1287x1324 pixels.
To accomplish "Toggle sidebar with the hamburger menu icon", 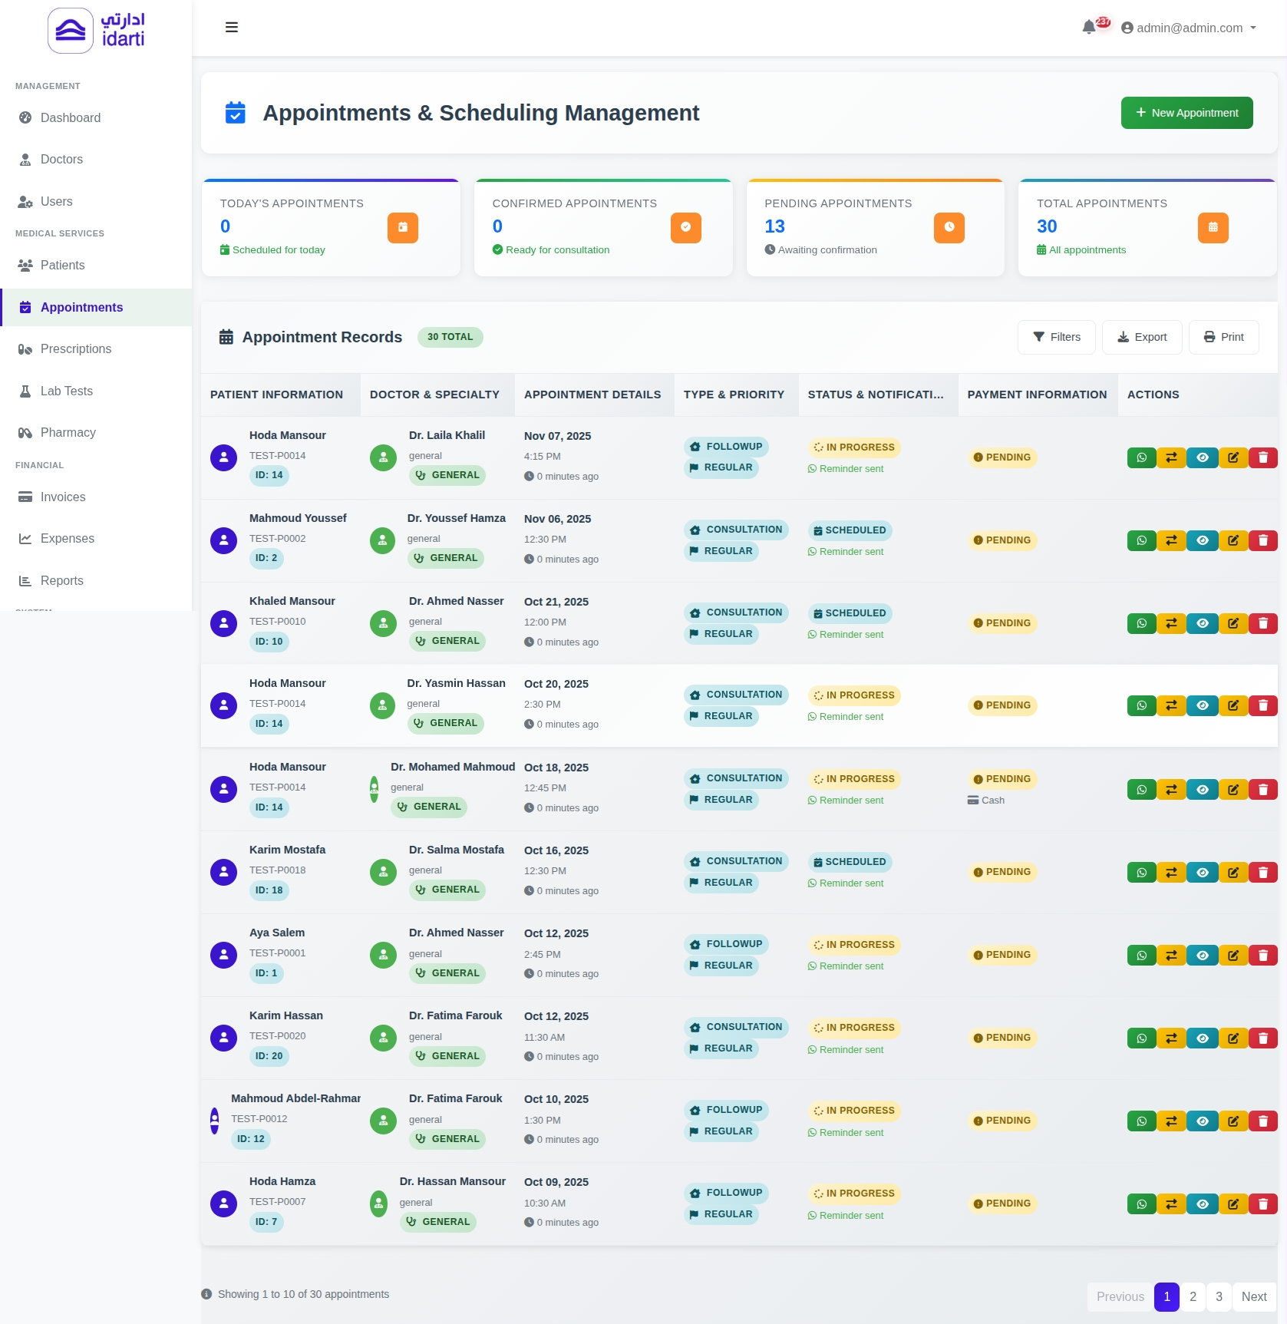I will [231, 28].
